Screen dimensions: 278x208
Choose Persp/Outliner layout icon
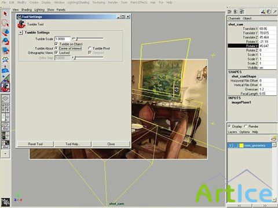tap(5, 117)
